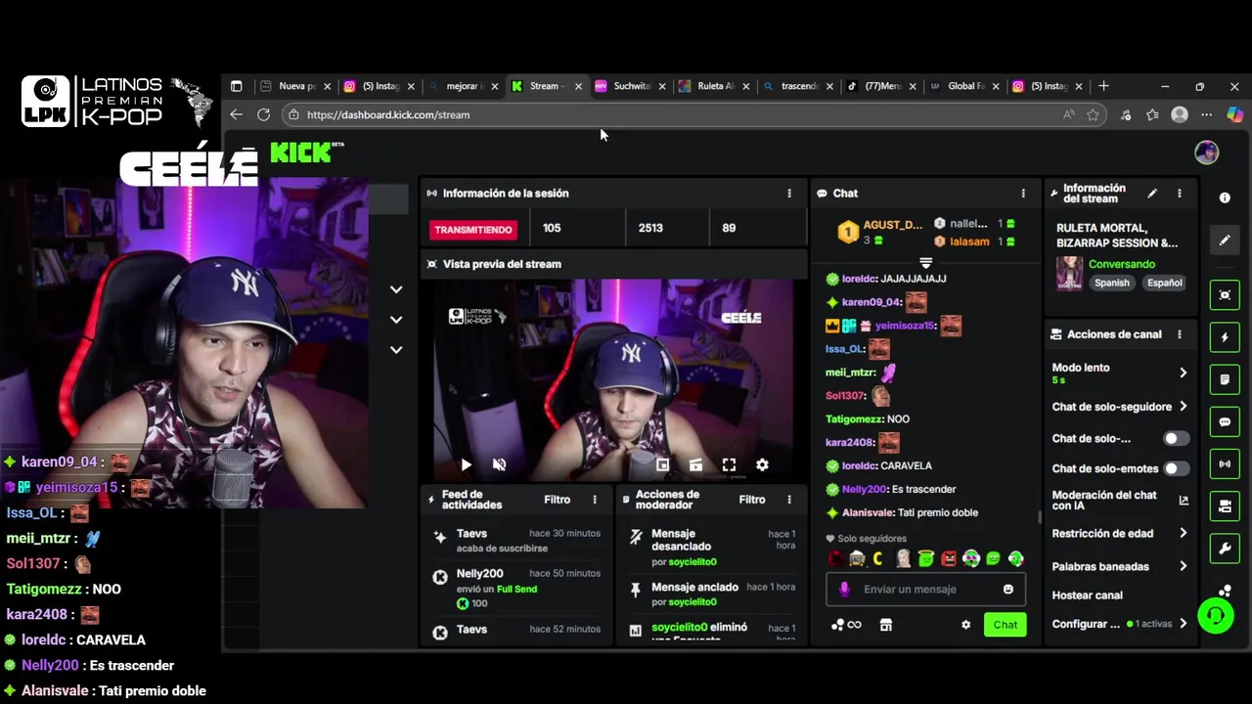Viewport: 1252px width, 704px height.
Task: Open Acciones de moderador three-dot menu
Action: tap(789, 500)
